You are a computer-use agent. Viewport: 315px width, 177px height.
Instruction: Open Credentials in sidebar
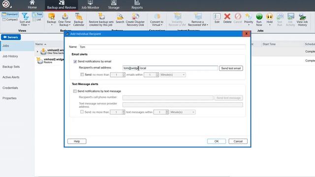pos(17,88)
